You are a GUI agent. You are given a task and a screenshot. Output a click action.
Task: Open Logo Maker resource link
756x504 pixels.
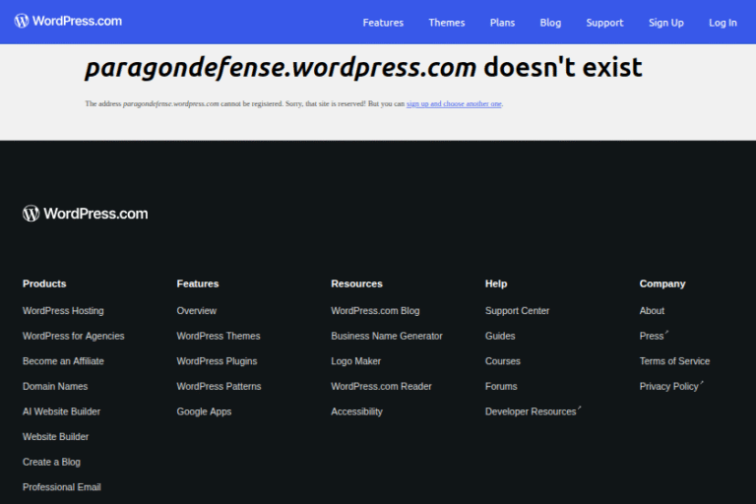point(355,361)
